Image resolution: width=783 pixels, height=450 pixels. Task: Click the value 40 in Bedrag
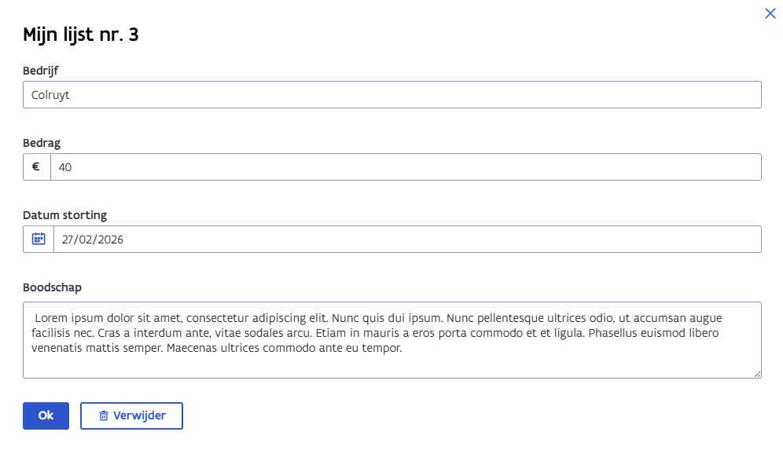(65, 166)
